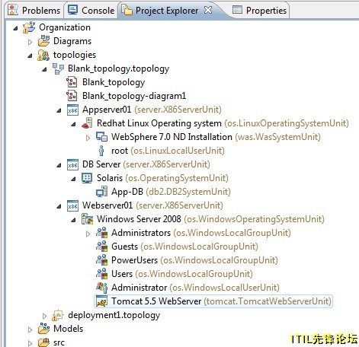Click the Guests group icon
The image size is (359, 347).
pos(101,247)
